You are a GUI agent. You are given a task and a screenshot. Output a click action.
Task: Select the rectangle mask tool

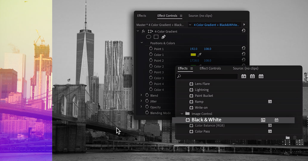(156, 37)
